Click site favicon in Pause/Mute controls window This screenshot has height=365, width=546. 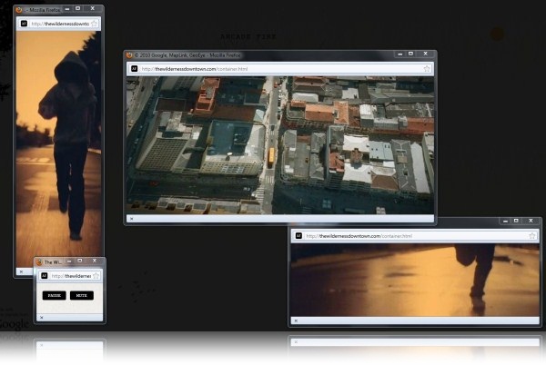click(x=43, y=275)
